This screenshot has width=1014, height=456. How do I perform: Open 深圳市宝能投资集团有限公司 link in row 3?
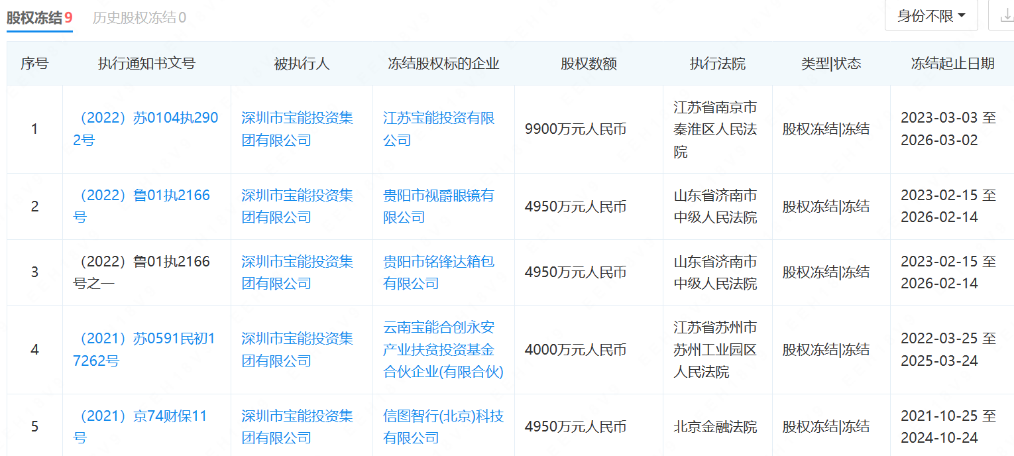[297, 272]
